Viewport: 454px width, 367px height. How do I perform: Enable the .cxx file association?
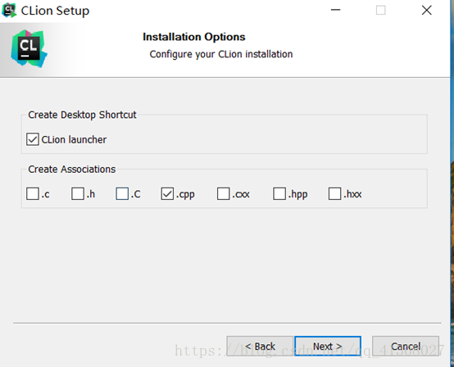pyautogui.click(x=223, y=193)
